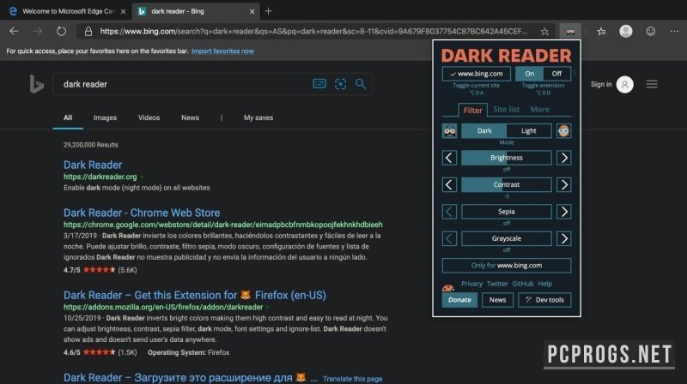View site security lock icon
The image size is (687, 384).
88,32
